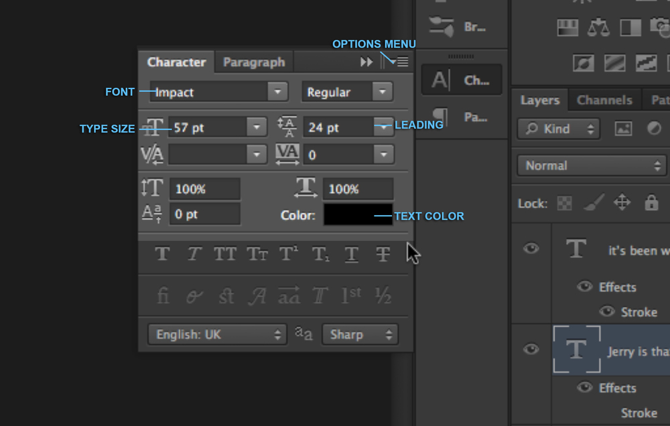Toggle Underline text style

pyautogui.click(x=351, y=254)
